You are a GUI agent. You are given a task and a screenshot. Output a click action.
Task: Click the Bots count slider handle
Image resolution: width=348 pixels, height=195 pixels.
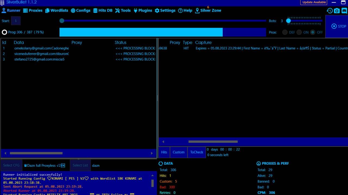288,21
